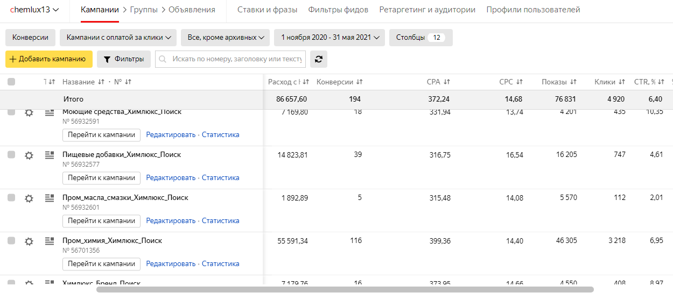Open settings gear for Пищевые добавки_Химлюкс_Поиск
Screen dimensions: 673x293
tap(29, 155)
